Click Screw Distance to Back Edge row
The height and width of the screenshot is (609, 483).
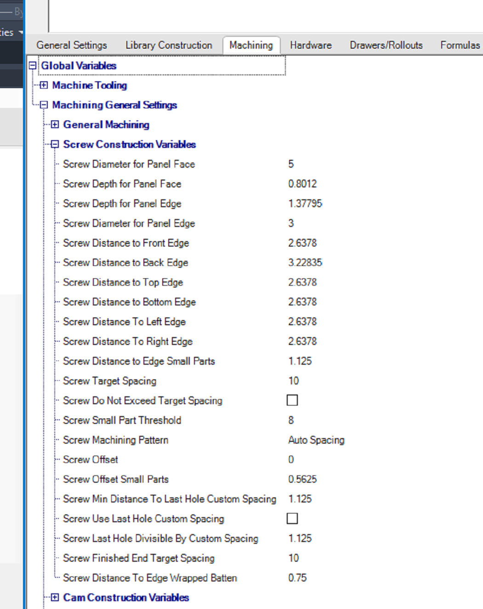[x=125, y=263]
